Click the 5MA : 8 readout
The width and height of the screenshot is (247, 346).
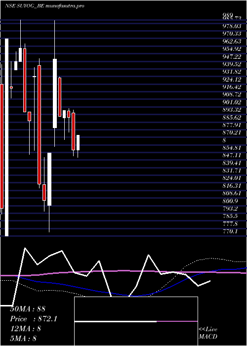23,339
